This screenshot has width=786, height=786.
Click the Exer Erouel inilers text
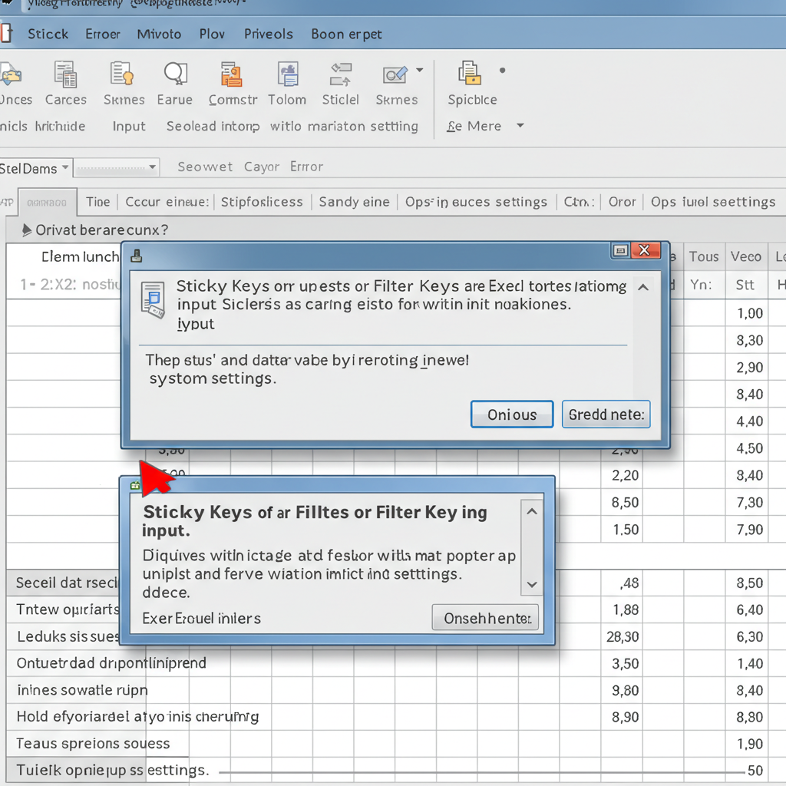click(x=202, y=618)
